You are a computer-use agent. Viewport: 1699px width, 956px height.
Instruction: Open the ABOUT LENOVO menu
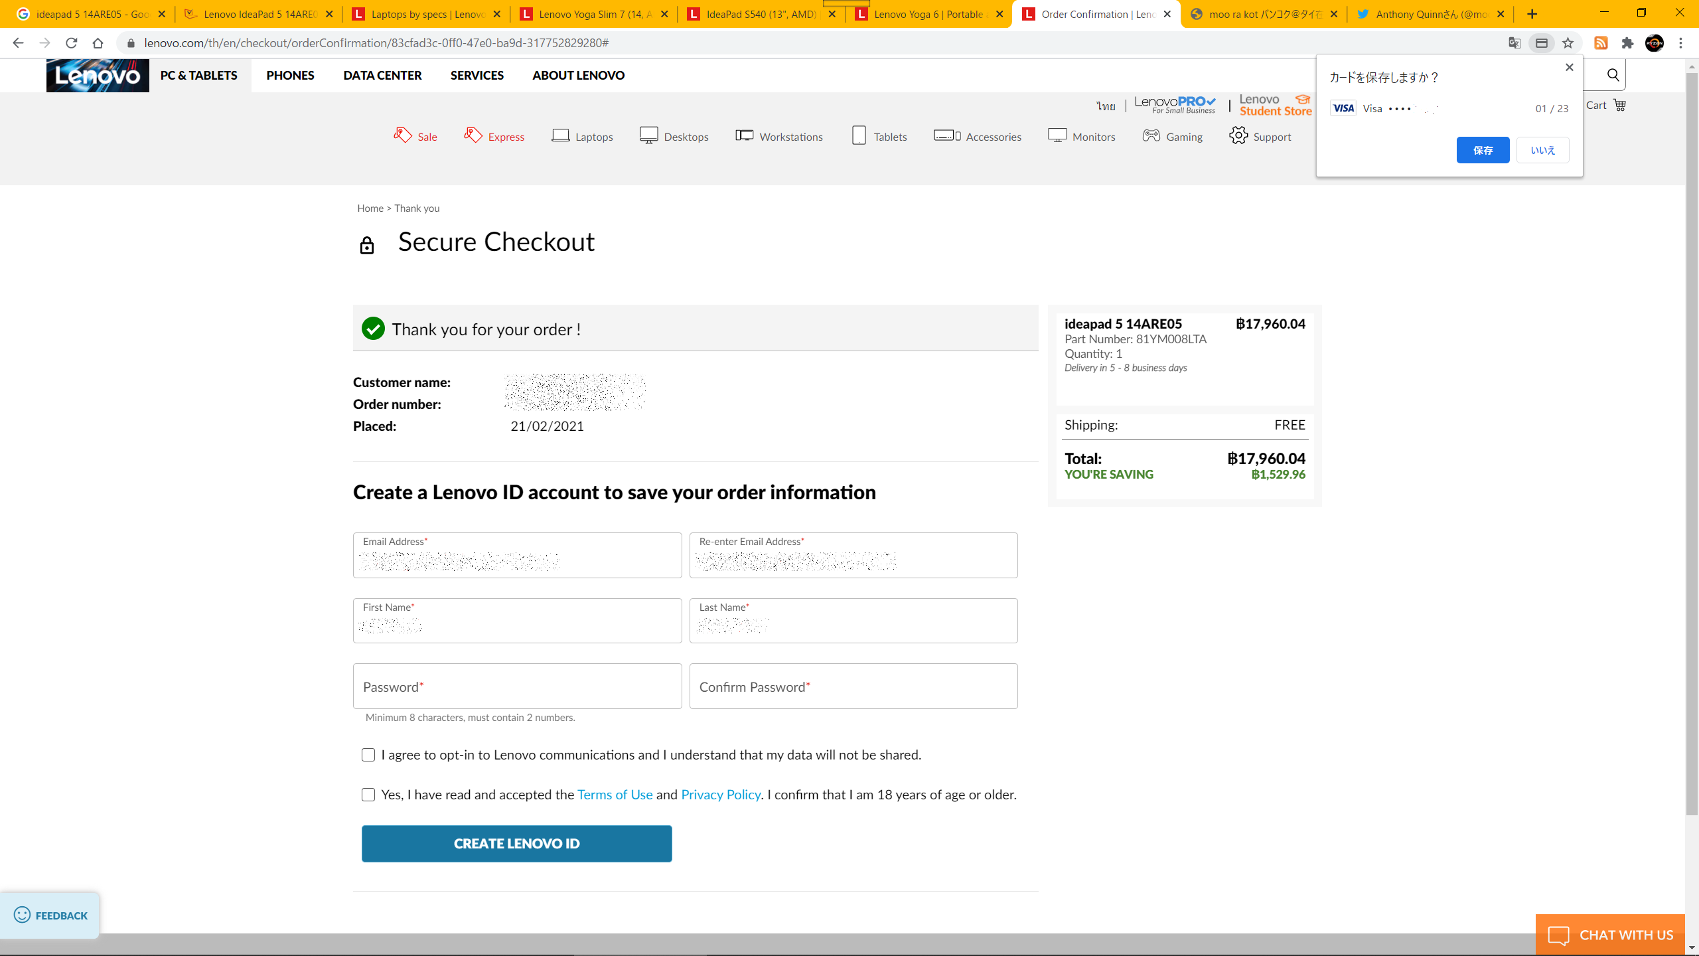click(x=578, y=75)
